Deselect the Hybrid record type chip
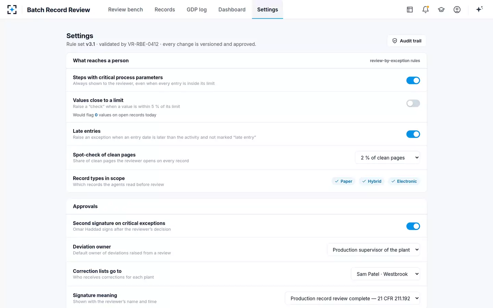 click(x=371, y=181)
